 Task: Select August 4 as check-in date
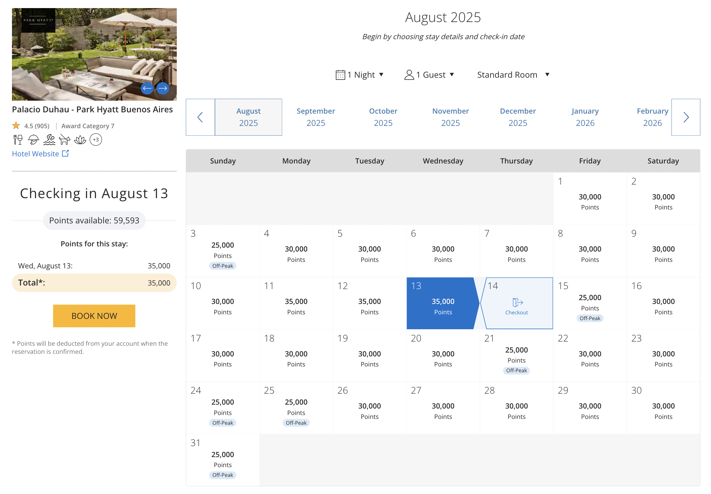tap(296, 251)
